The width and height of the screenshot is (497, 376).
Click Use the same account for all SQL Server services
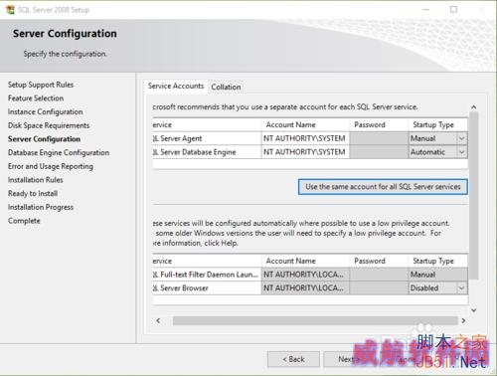tap(383, 187)
